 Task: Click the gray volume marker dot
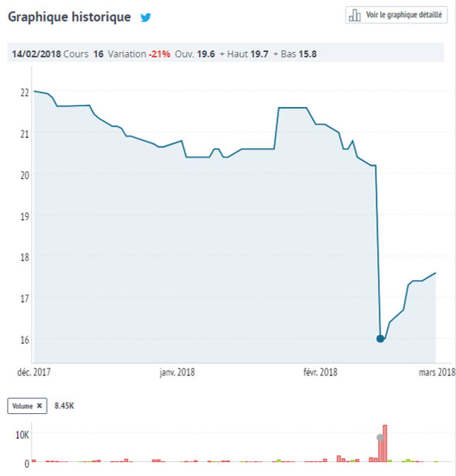click(380, 437)
